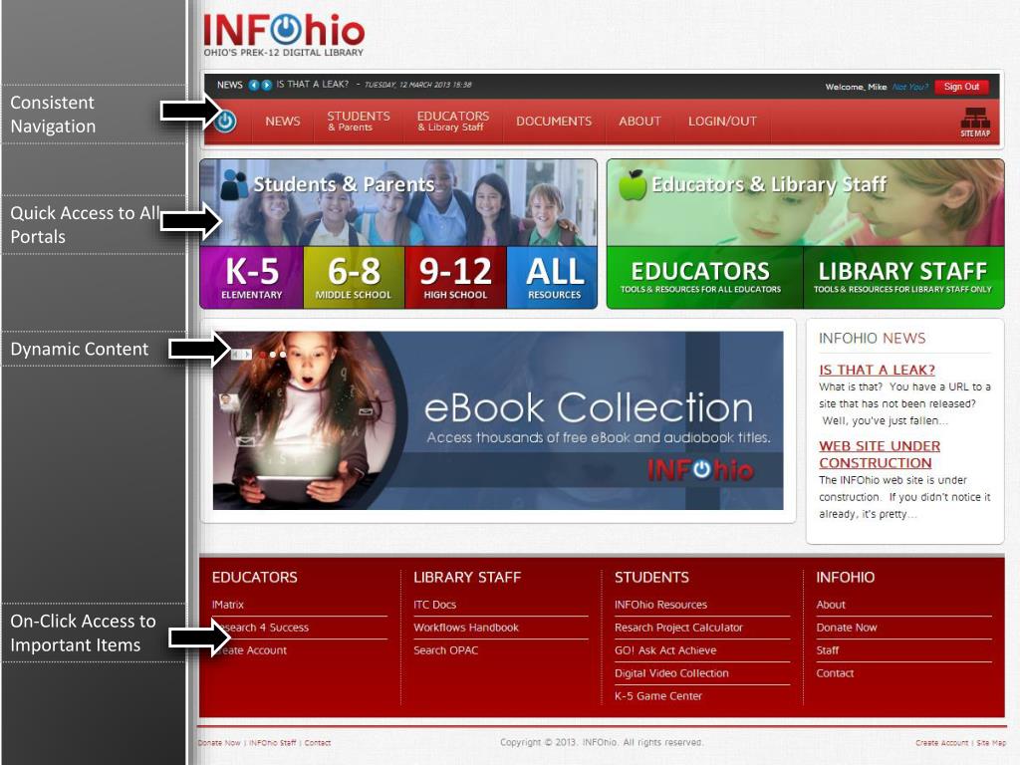
Task: Open the 6-8 Middle School portal tile
Action: point(354,277)
